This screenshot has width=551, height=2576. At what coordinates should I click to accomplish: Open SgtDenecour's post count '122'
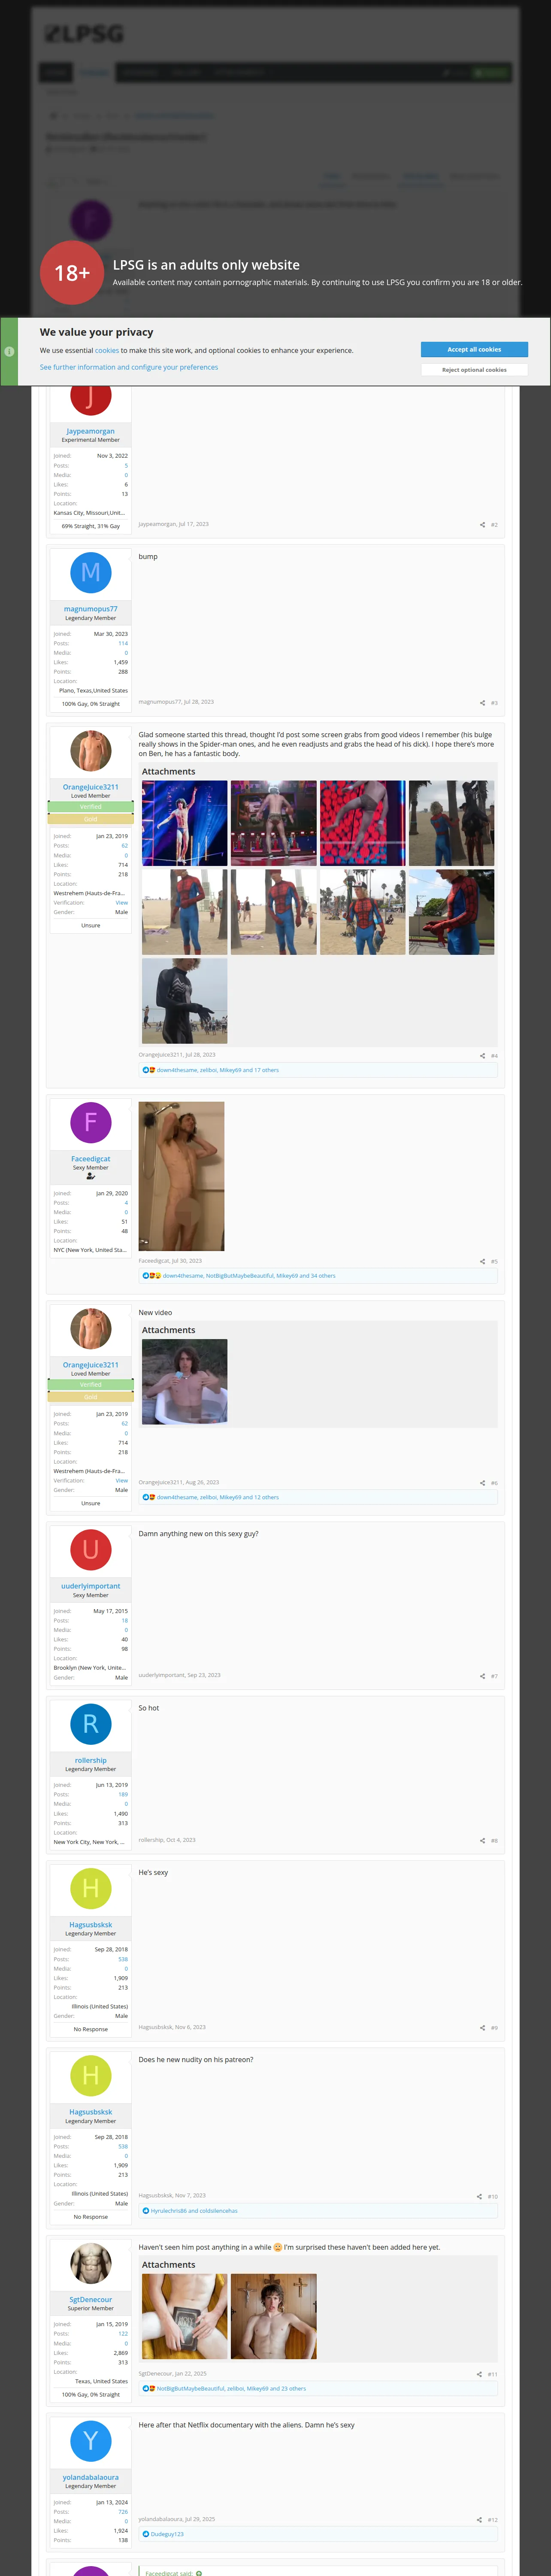(x=123, y=2334)
